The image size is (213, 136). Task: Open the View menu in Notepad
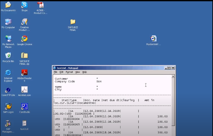(x=78, y=72)
